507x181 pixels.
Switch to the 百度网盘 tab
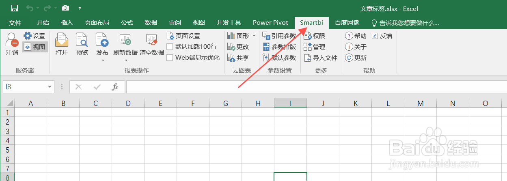[347, 23]
